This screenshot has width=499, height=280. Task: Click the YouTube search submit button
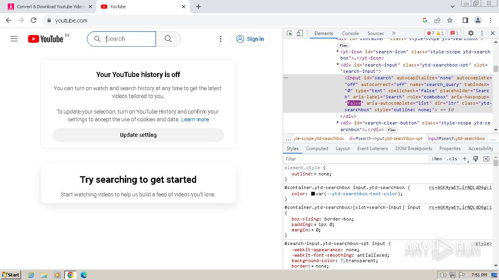[x=168, y=39]
